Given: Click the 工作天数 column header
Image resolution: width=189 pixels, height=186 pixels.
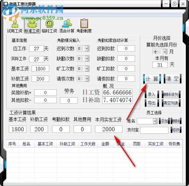Looking at the screenshot, I should [88, 144].
